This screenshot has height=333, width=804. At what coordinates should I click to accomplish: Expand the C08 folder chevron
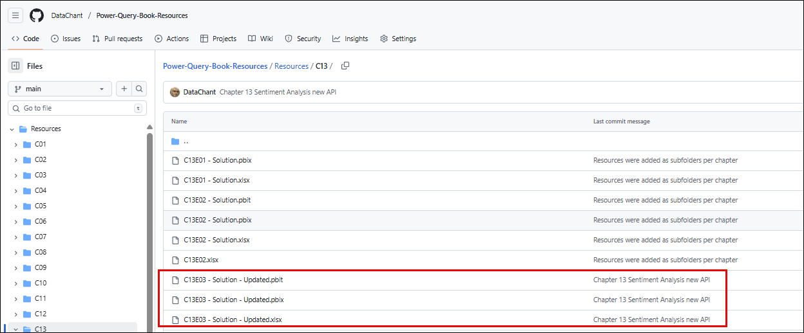[x=16, y=252]
